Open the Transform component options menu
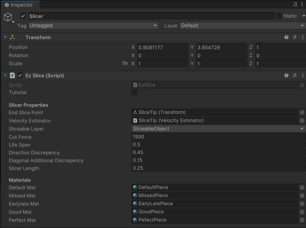Screen dimensions: 306x228 pos(302,37)
